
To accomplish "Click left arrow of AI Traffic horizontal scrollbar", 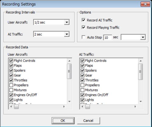I will [x=82, y=107].
